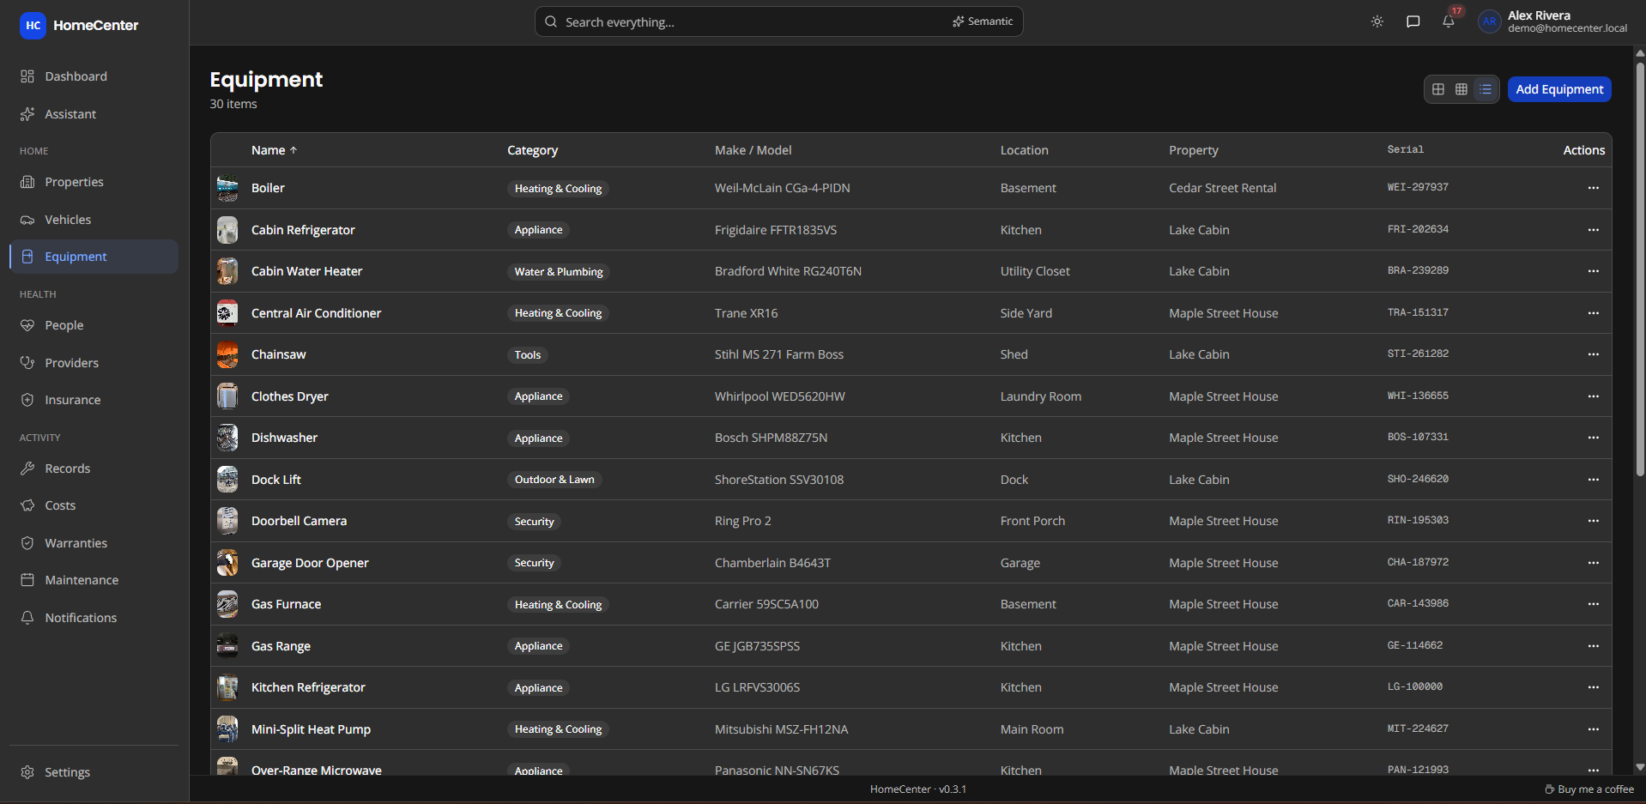This screenshot has height=804, width=1646.
Task: Open actions menu for Boiler row
Action: pos(1593,188)
